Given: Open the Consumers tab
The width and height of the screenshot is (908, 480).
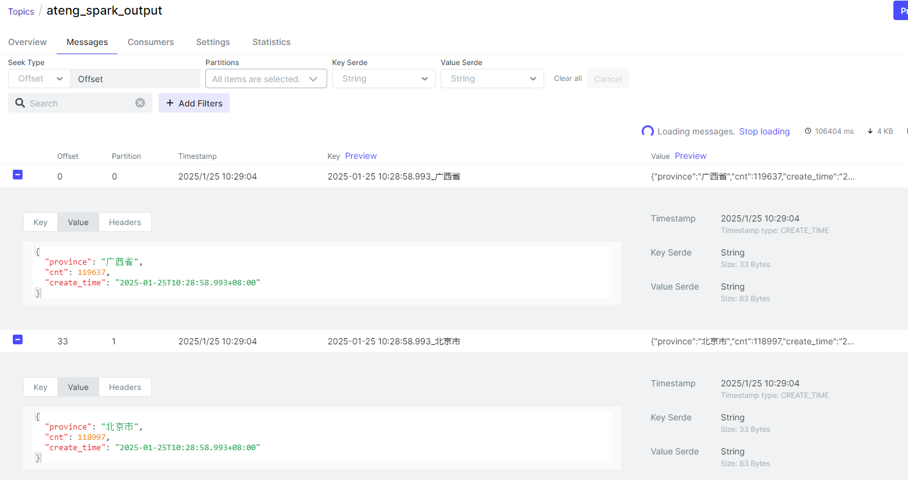Looking at the screenshot, I should point(151,42).
